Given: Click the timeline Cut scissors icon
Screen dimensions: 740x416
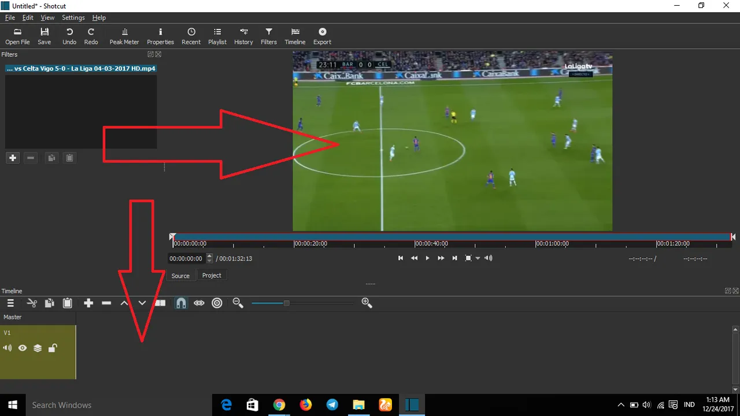Looking at the screenshot, I should (32, 303).
